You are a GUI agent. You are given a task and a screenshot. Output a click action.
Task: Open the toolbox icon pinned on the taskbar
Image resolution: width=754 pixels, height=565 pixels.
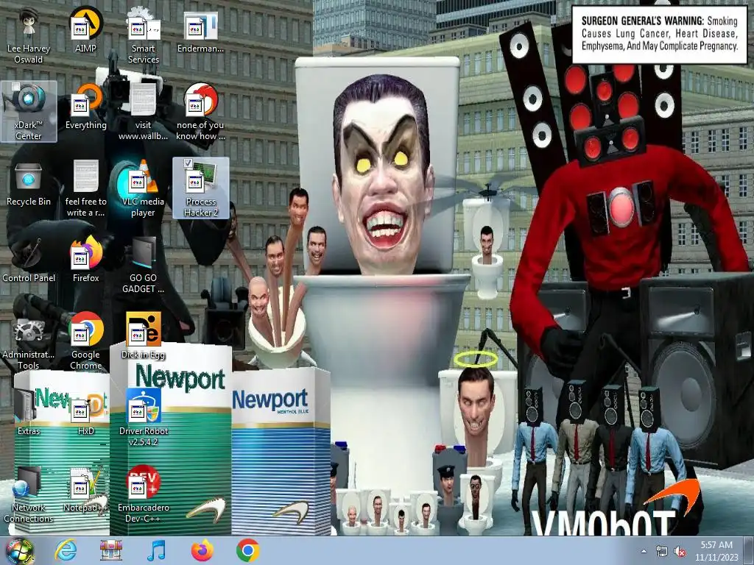click(111, 550)
